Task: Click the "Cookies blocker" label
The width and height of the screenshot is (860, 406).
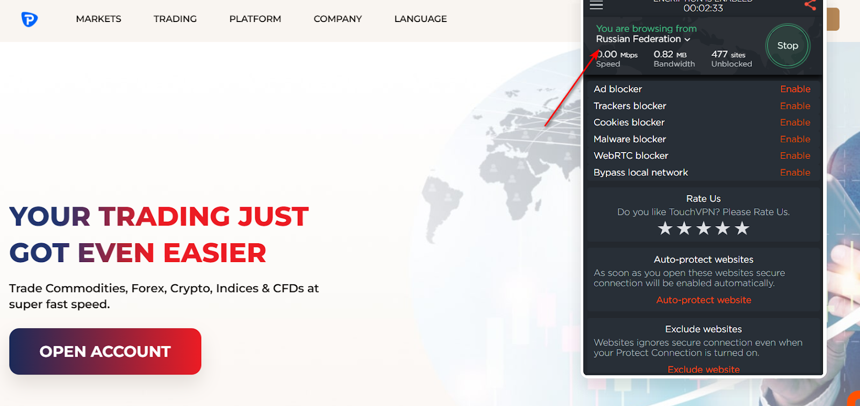Action: coord(629,122)
